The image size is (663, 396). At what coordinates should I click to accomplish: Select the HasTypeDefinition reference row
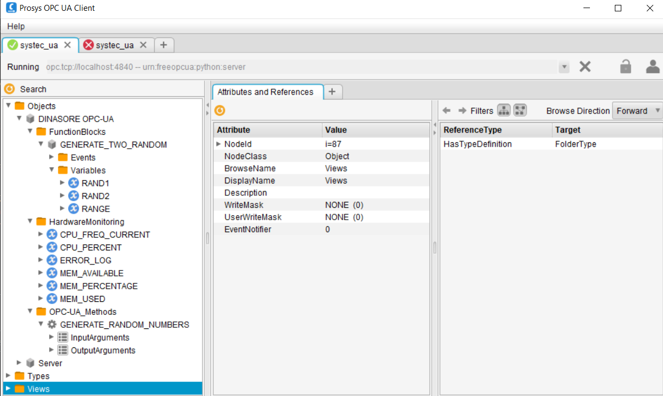[552, 144]
